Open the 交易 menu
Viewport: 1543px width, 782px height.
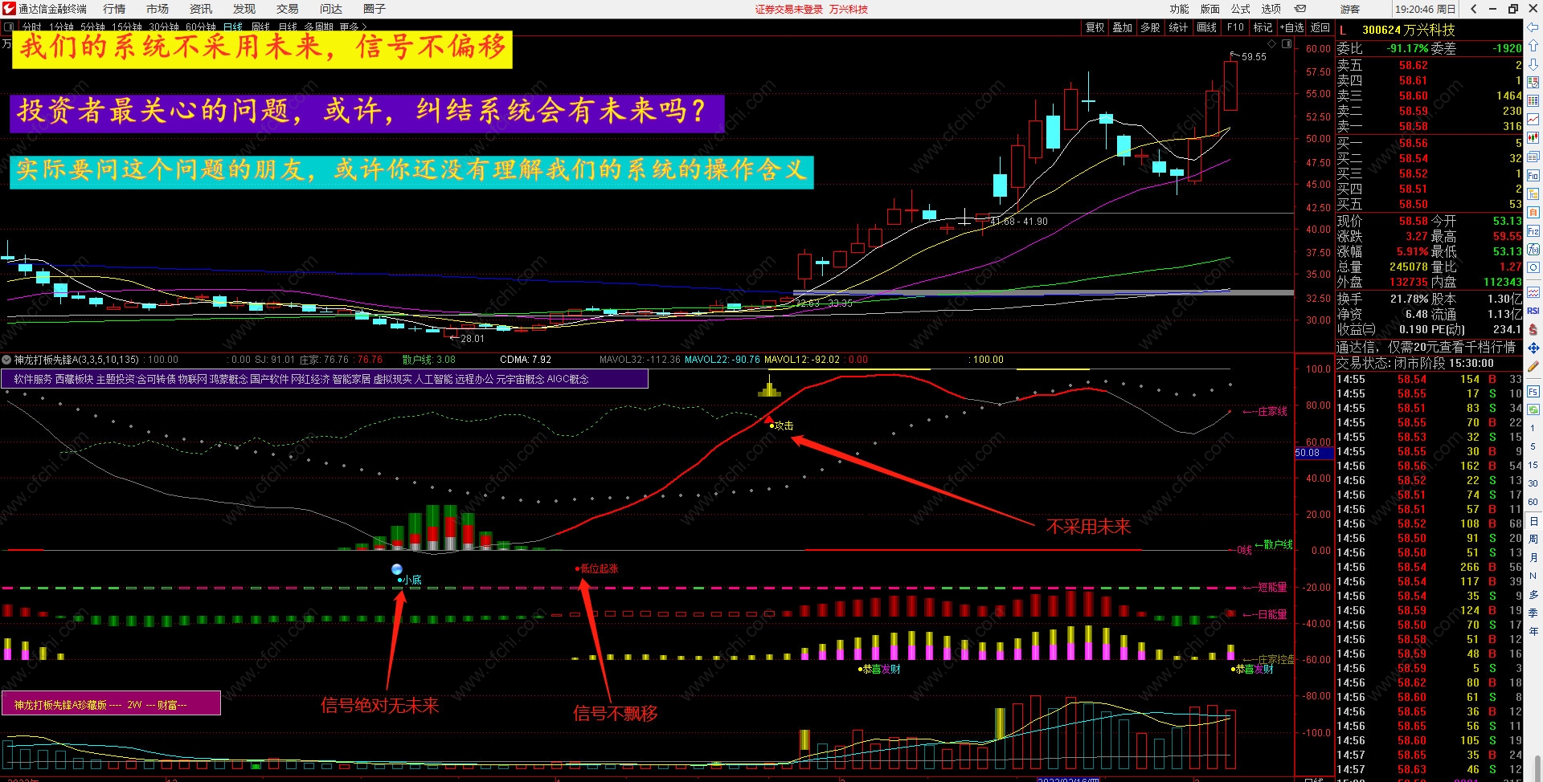pyautogui.click(x=288, y=9)
